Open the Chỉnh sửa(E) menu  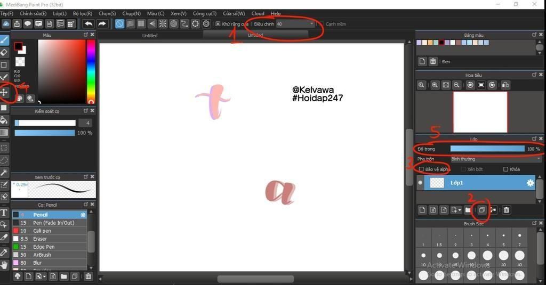click(x=33, y=13)
